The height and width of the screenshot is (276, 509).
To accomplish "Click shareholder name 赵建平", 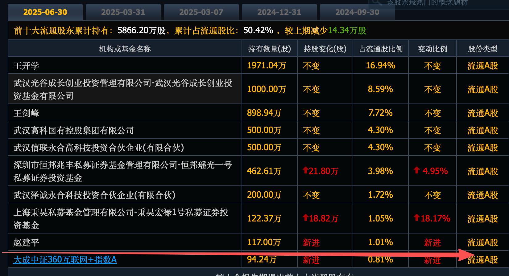I will pyautogui.click(x=27, y=242).
